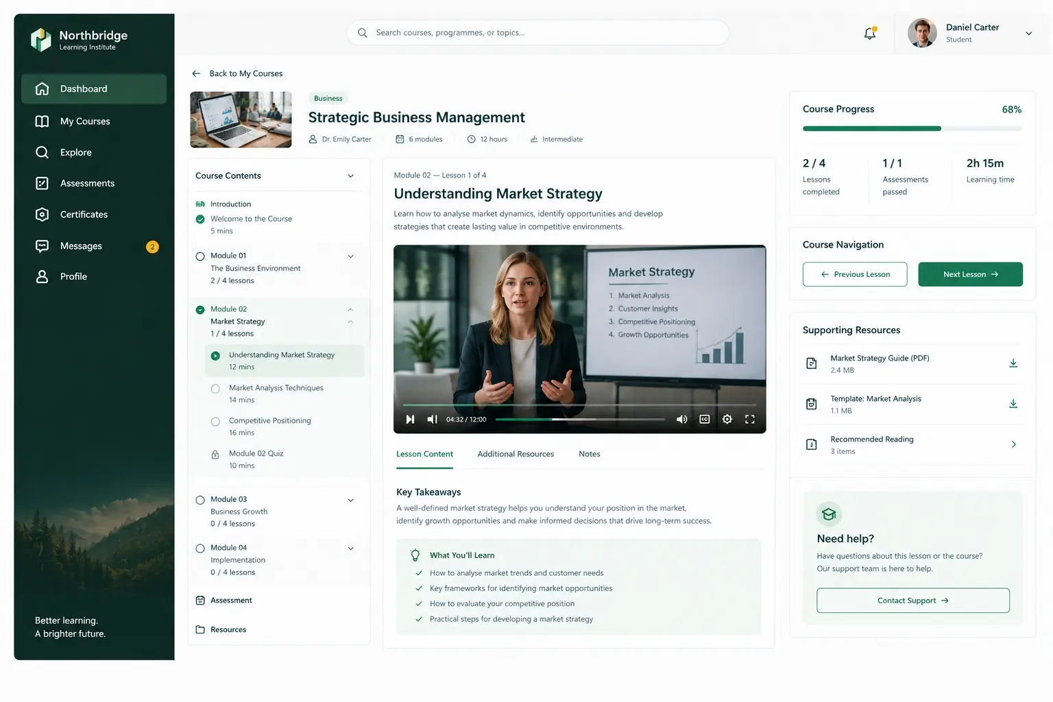This screenshot has width=1053, height=702.
Task: Click the Dashboard home icon
Action: tap(42, 88)
